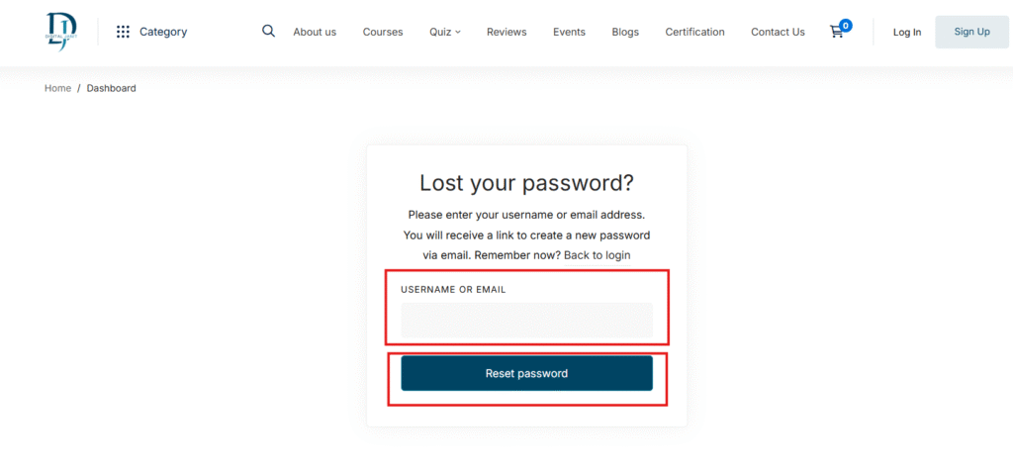This screenshot has width=1013, height=470.
Task: Focus the Username or Email field
Action: click(526, 321)
